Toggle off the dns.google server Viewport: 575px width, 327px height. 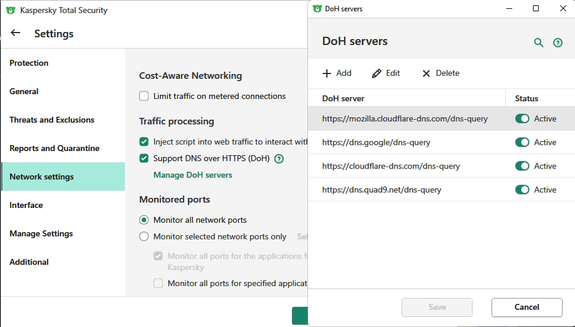tap(522, 142)
